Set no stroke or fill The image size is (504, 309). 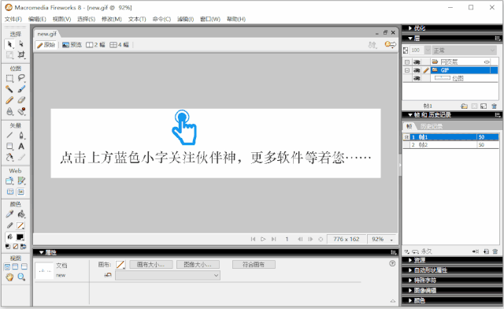tap(16, 247)
